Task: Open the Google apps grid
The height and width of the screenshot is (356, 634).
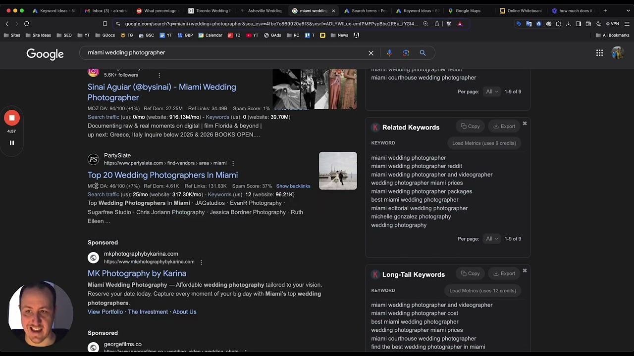Action: tap(599, 53)
